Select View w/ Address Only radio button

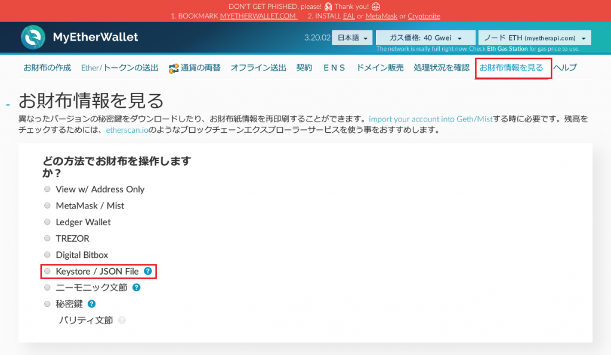click(47, 189)
